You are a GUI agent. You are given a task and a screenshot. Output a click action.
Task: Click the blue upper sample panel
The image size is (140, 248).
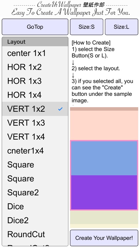point(104,158)
